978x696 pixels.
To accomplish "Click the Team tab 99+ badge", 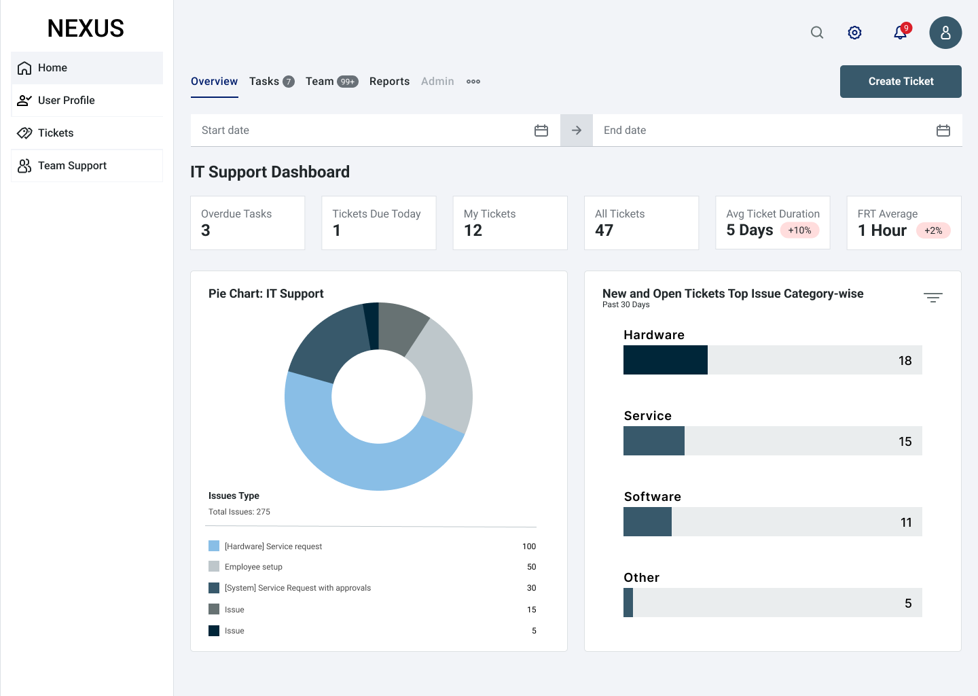I will coord(348,82).
